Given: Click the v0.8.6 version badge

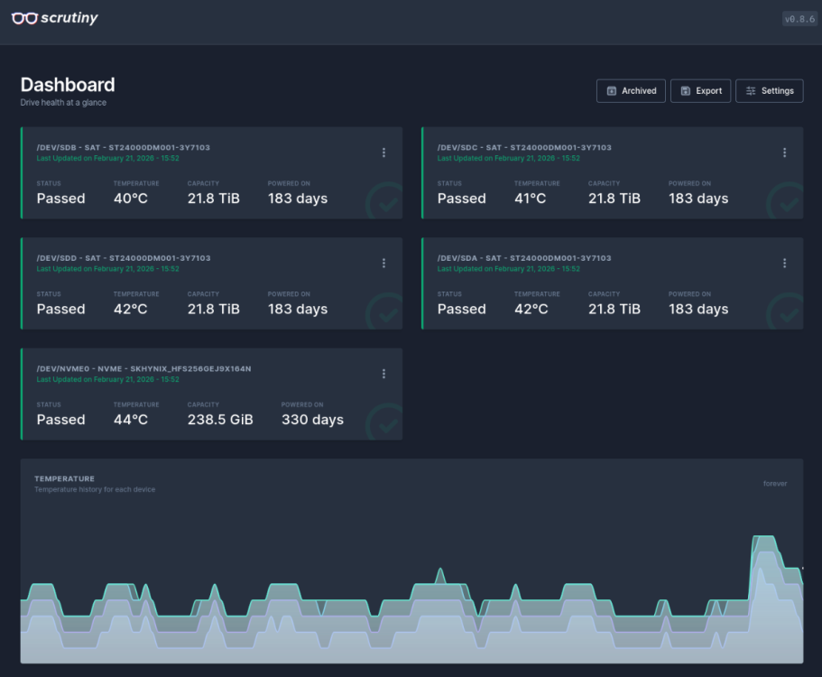Looking at the screenshot, I should click(799, 19).
